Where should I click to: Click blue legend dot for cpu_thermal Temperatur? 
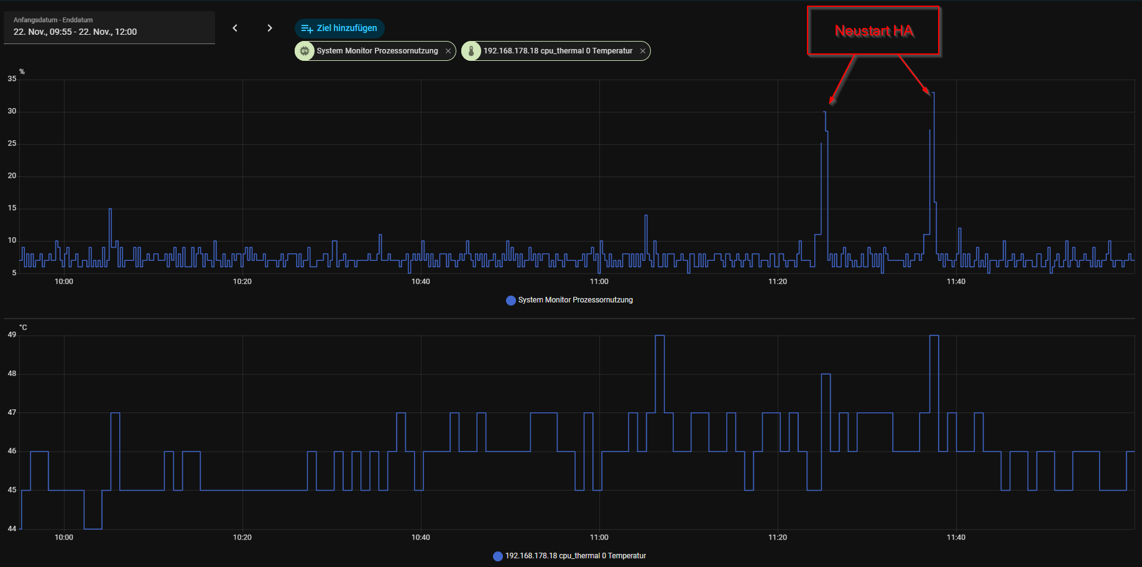pos(498,556)
